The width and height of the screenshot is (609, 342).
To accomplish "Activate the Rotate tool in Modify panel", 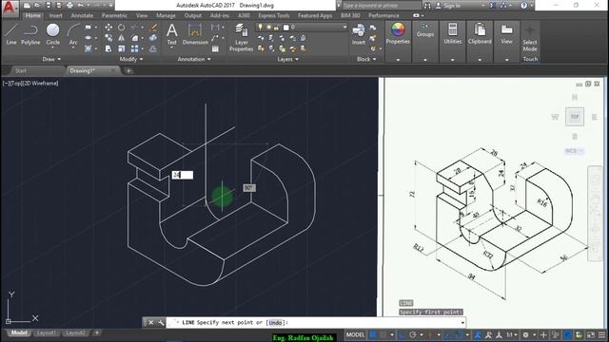I will tap(122, 28).
